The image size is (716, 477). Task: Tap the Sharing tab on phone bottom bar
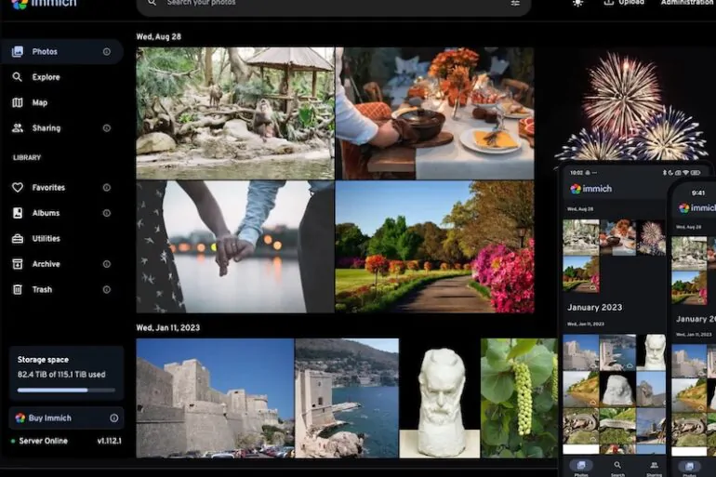pos(654,469)
